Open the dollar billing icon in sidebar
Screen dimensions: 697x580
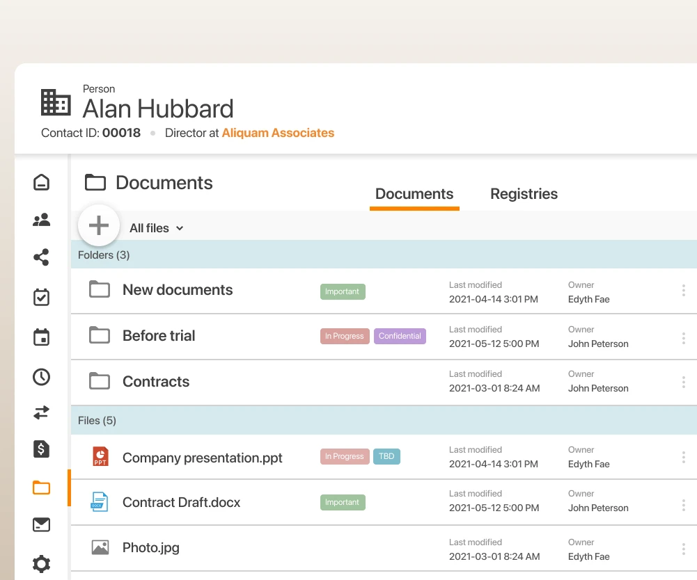[41, 449]
